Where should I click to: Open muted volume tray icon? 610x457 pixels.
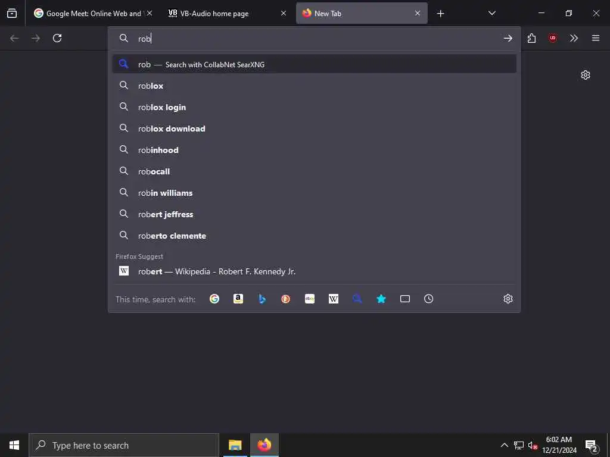[533, 445]
